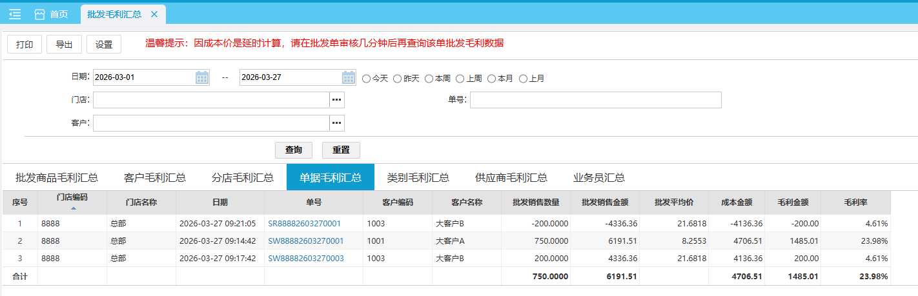
Task: Switch to 客户毛利汇总 tab
Action: tap(155, 177)
